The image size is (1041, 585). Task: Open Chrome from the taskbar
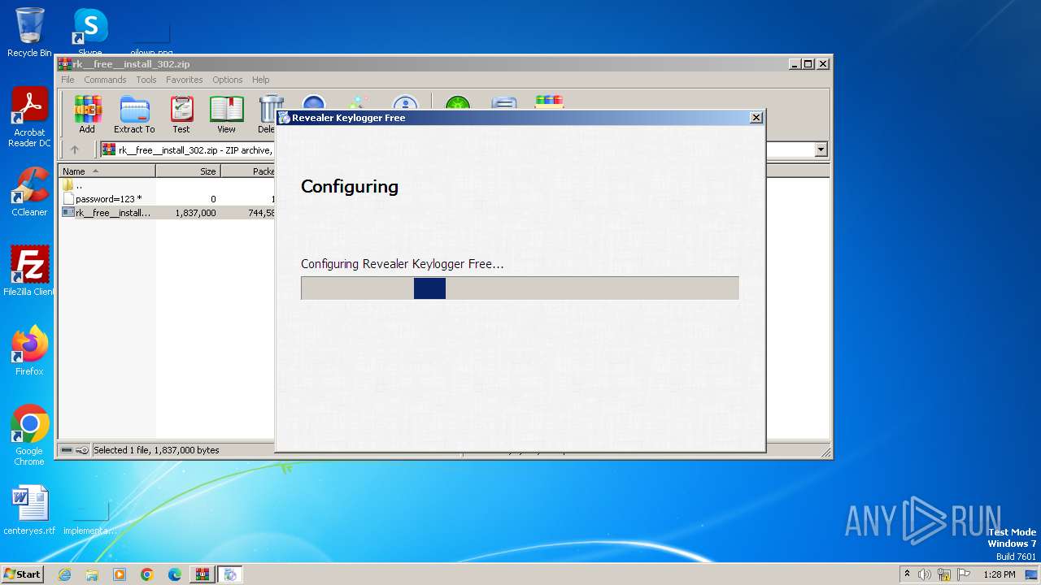tap(147, 574)
